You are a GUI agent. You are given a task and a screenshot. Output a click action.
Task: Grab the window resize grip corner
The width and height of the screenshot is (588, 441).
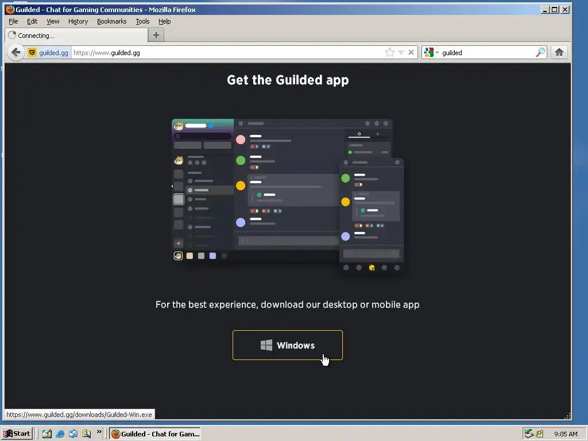click(567, 416)
